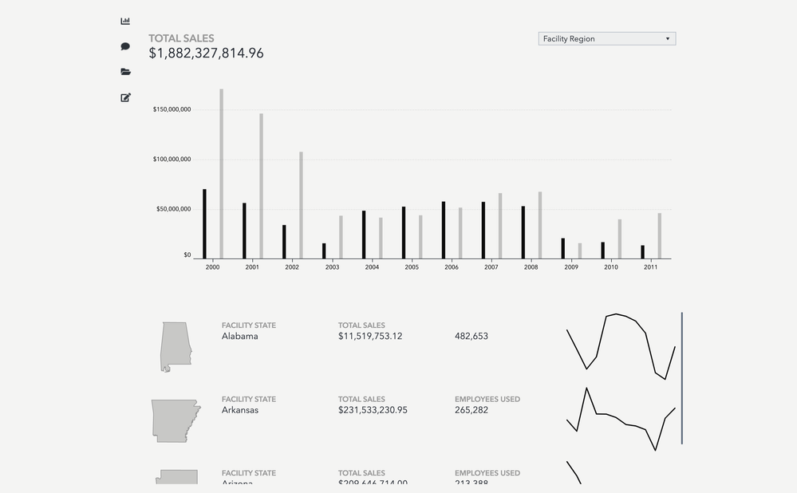Click the TOTAL SALES heading above chart

click(x=181, y=38)
